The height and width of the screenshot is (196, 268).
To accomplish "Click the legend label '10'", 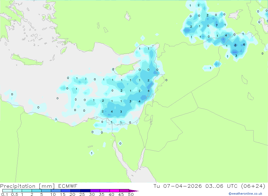I will (53, 194).
